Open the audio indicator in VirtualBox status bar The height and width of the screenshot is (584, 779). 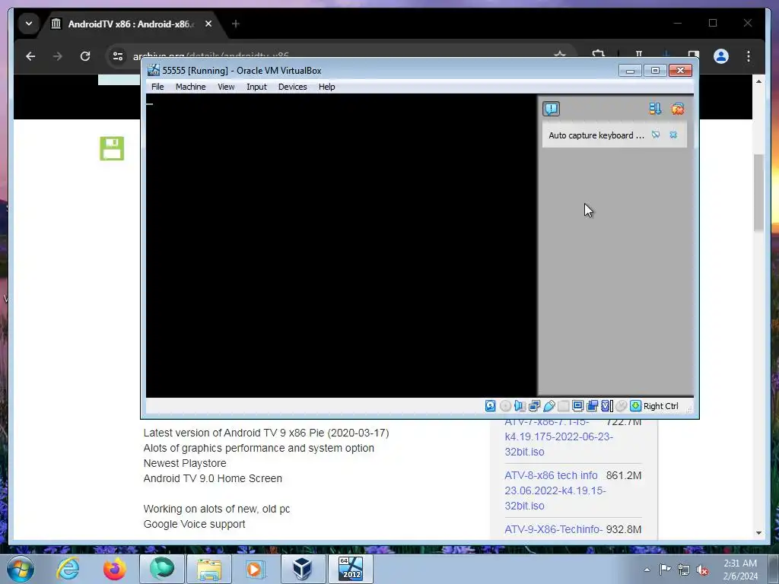point(520,406)
